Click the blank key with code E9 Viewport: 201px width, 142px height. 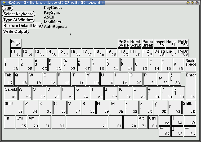click(x=190, y=121)
